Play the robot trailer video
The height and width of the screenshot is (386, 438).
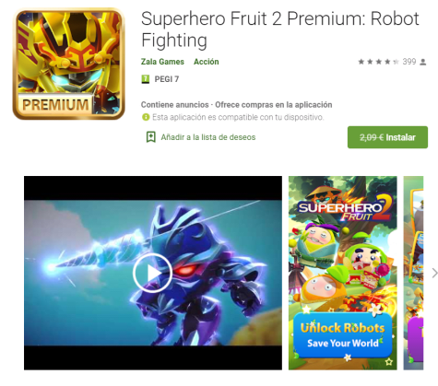(152, 273)
